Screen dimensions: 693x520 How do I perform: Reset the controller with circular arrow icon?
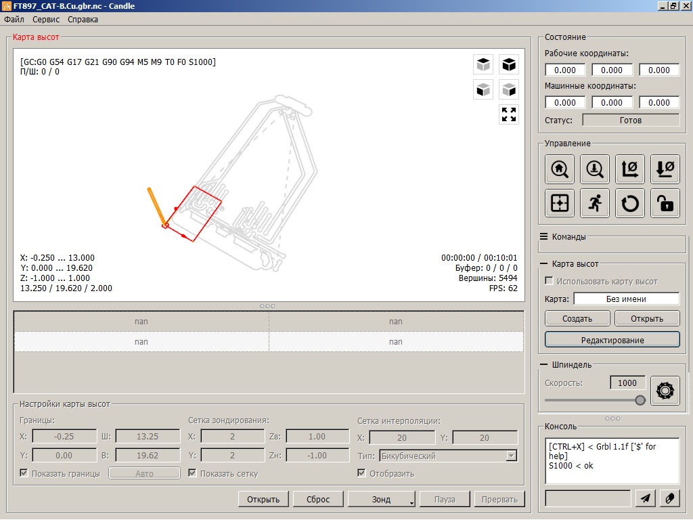pos(630,203)
